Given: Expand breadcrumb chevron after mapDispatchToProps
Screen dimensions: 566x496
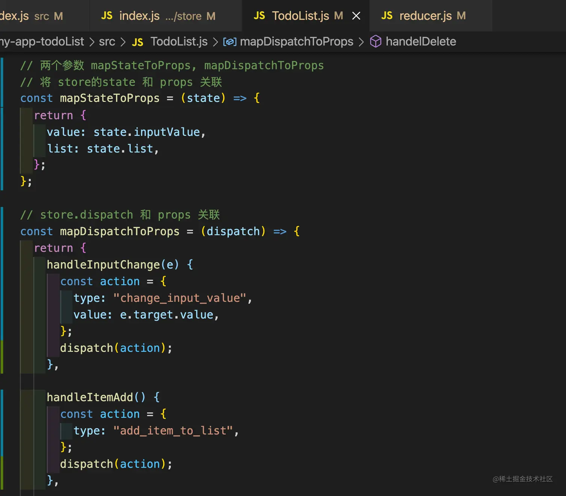Looking at the screenshot, I should click(x=361, y=42).
